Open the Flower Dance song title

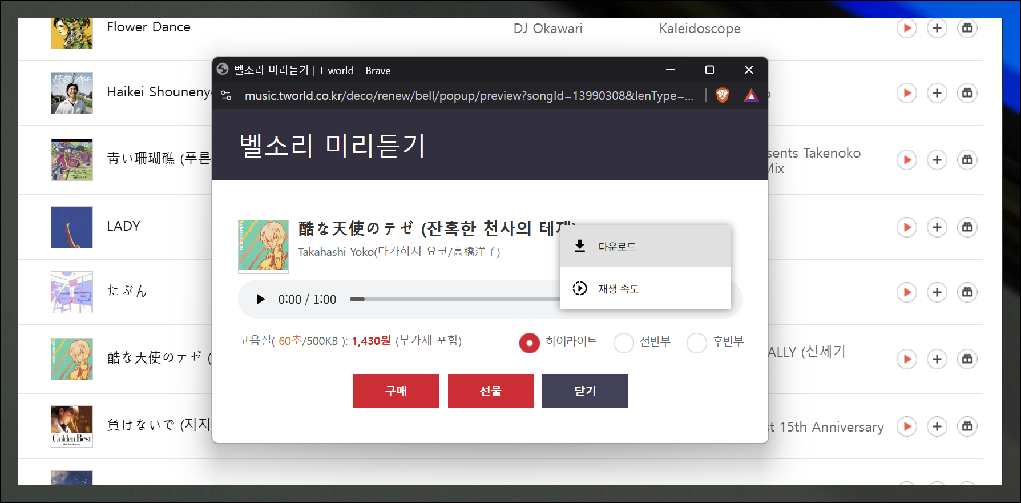tap(148, 27)
